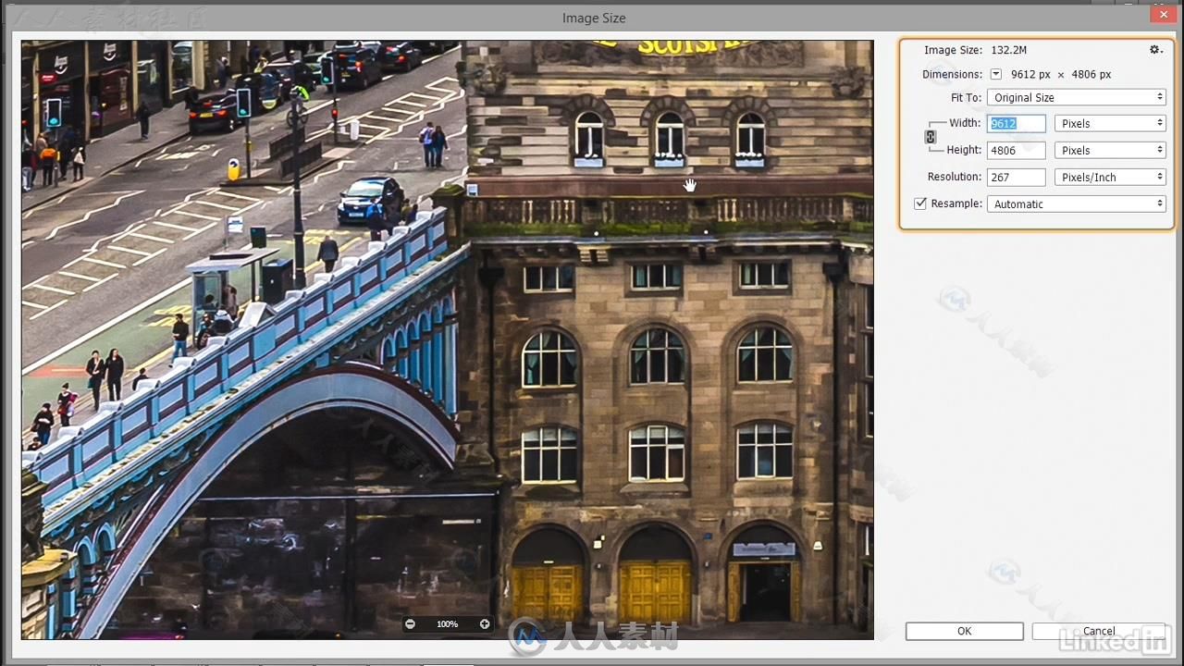The image size is (1184, 666).
Task: Click the Height field showing 4806
Action: coord(1016,150)
